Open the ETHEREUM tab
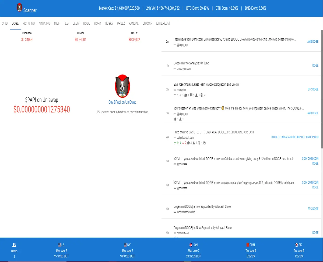The height and width of the screenshot is (262, 323). tap(163, 23)
